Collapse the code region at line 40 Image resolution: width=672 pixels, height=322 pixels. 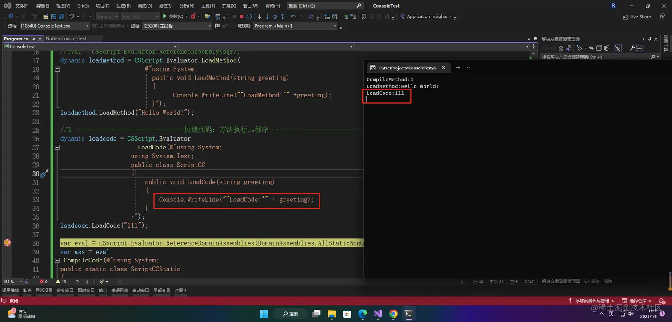pos(57,260)
